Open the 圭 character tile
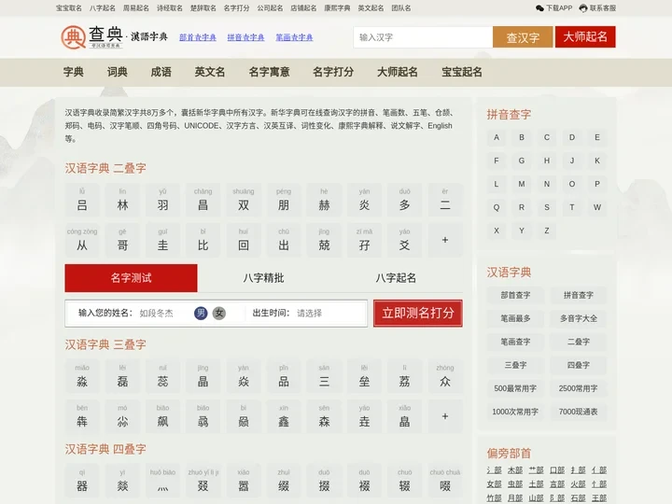Screen dimensions: 672x504 point(162,240)
